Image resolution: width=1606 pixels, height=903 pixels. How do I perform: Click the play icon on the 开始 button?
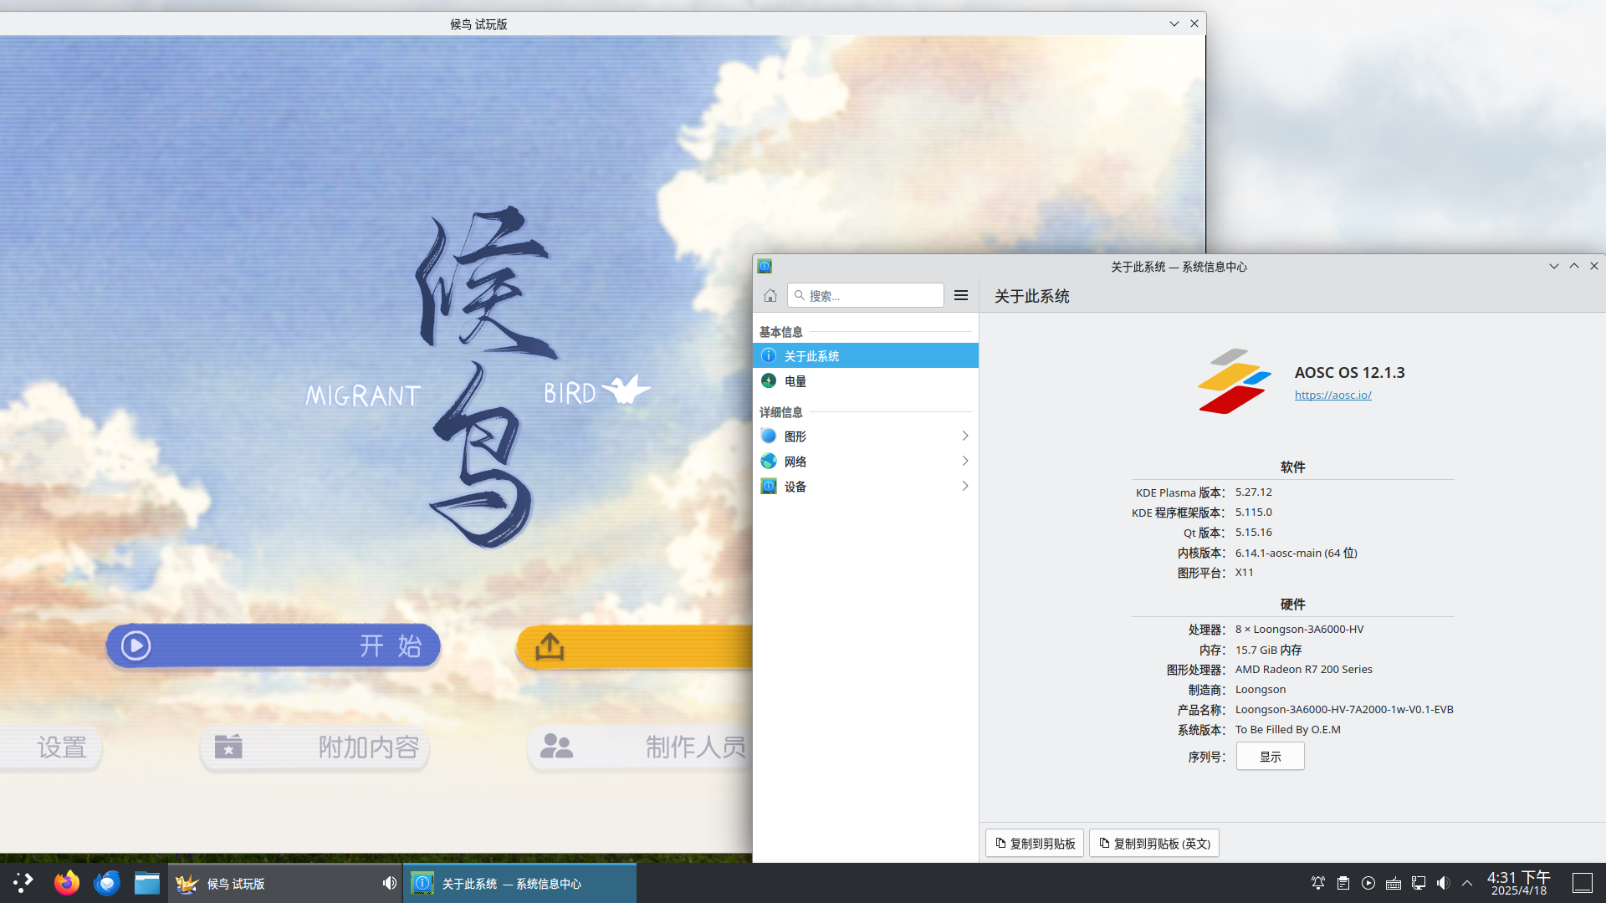[136, 645]
